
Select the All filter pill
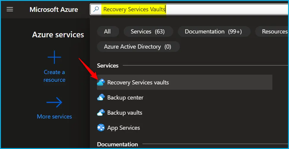107,31
